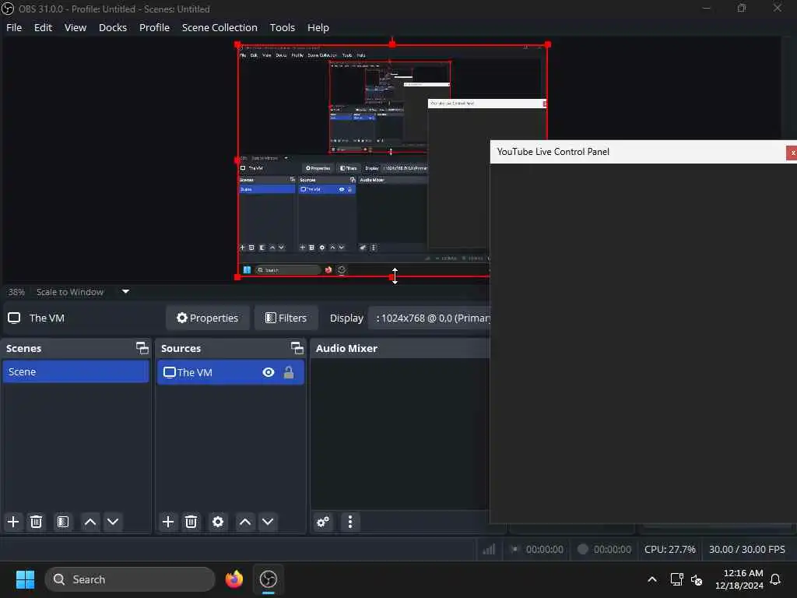
Task: Remove selected source with trash icon
Action: pos(191,522)
